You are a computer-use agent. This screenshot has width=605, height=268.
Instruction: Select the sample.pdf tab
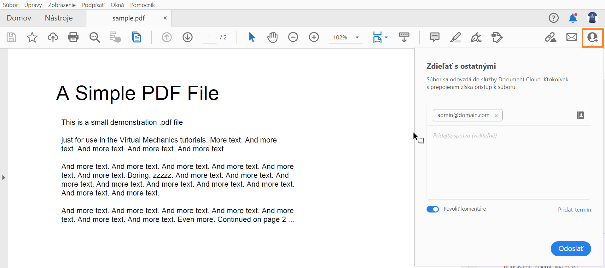[129, 18]
